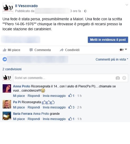This screenshot has width=130, height=144.
Task: Open Il Vescovado page logo at post header
Action: click(x=8, y=8)
